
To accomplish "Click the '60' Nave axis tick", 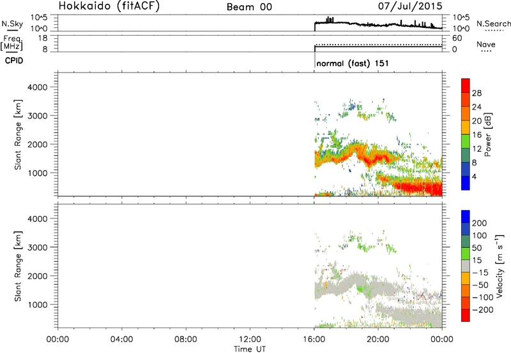I will coord(457,38).
